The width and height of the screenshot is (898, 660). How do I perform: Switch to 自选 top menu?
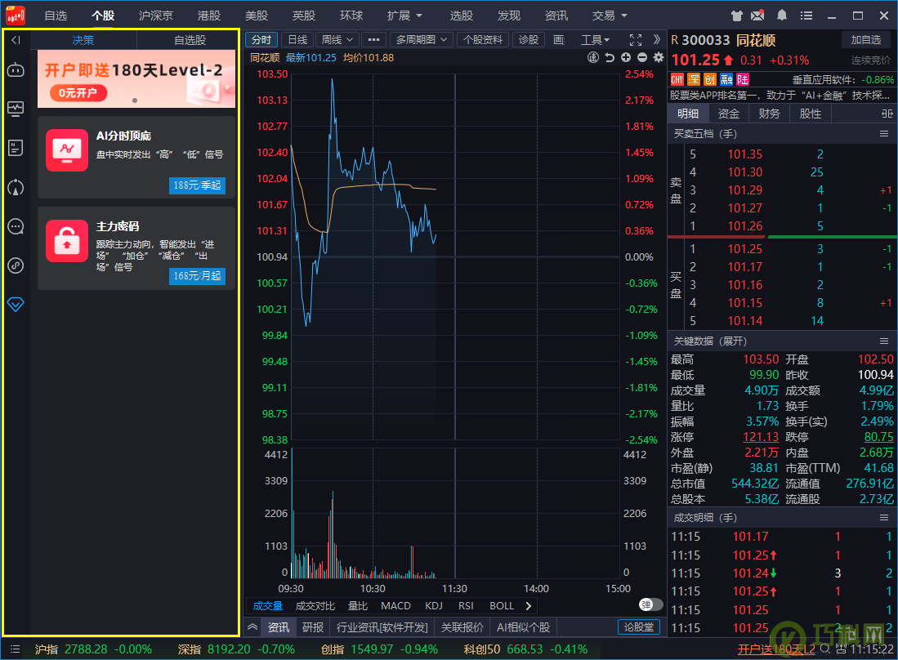coord(56,16)
